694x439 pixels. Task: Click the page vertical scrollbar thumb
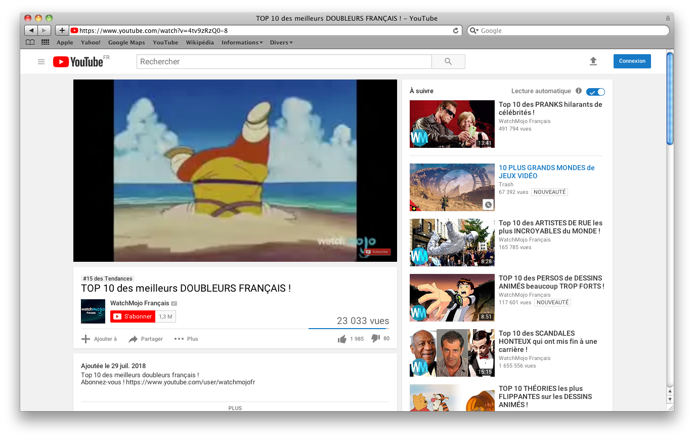[x=670, y=99]
